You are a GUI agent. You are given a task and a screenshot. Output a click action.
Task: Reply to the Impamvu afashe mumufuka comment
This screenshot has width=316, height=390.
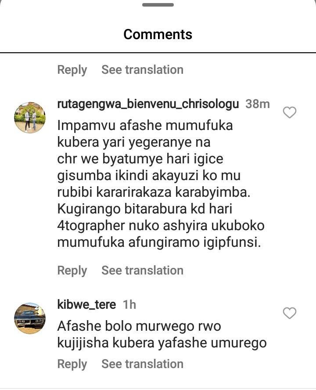point(72,271)
